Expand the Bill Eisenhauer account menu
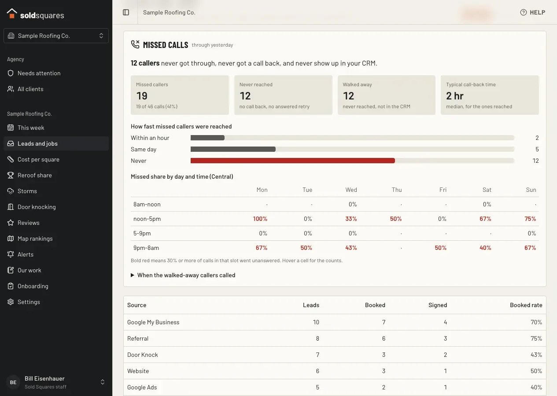 pyautogui.click(x=56, y=382)
